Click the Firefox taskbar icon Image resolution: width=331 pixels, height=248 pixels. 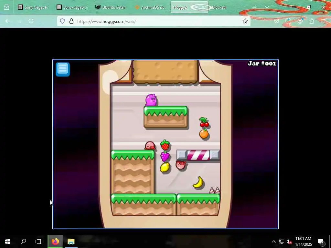[x=55, y=242]
